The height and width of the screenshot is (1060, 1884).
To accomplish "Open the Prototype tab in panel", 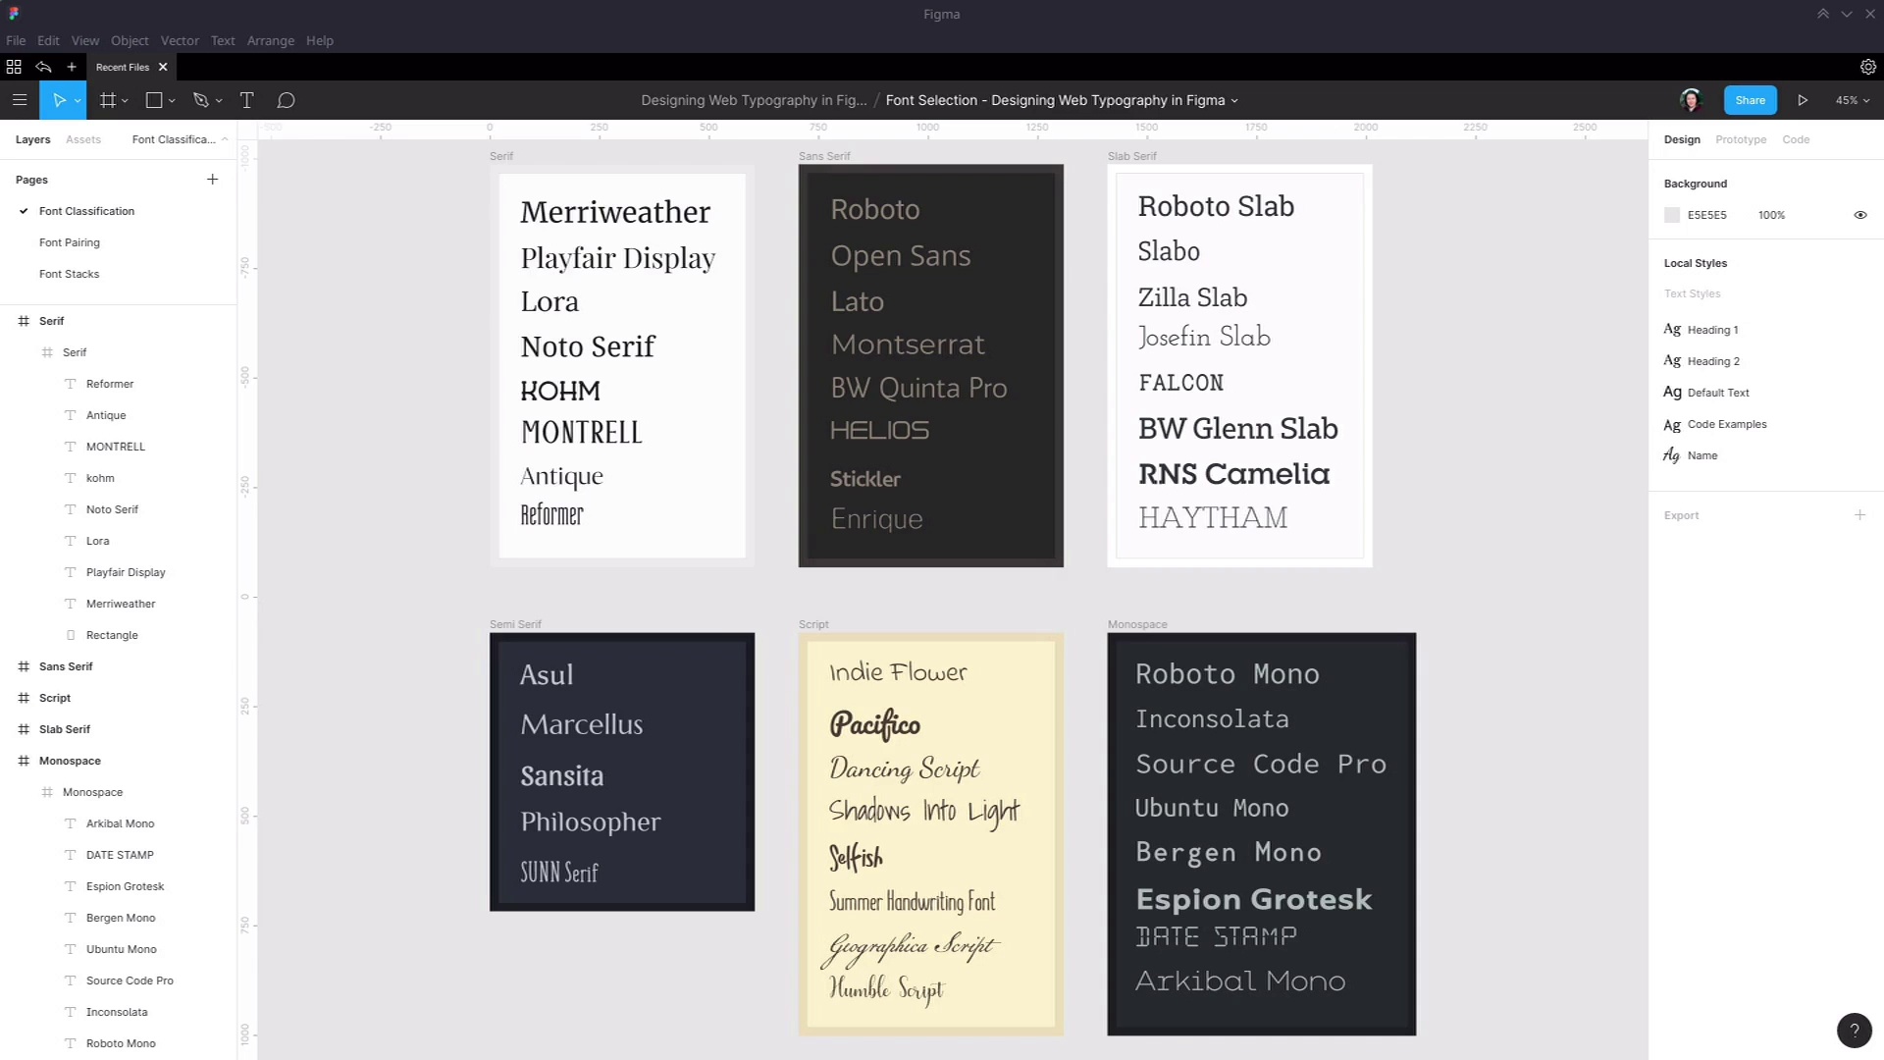I will tap(1741, 138).
